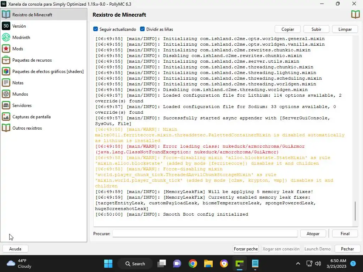This screenshot has width=363, height=272.
Task: Click the Subir log button
Action: 316,29
